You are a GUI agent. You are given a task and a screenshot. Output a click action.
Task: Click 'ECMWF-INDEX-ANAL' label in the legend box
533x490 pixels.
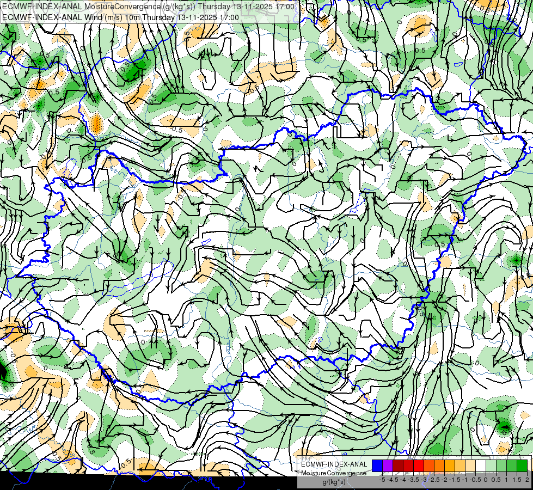pyautogui.click(x=334, y=464)
